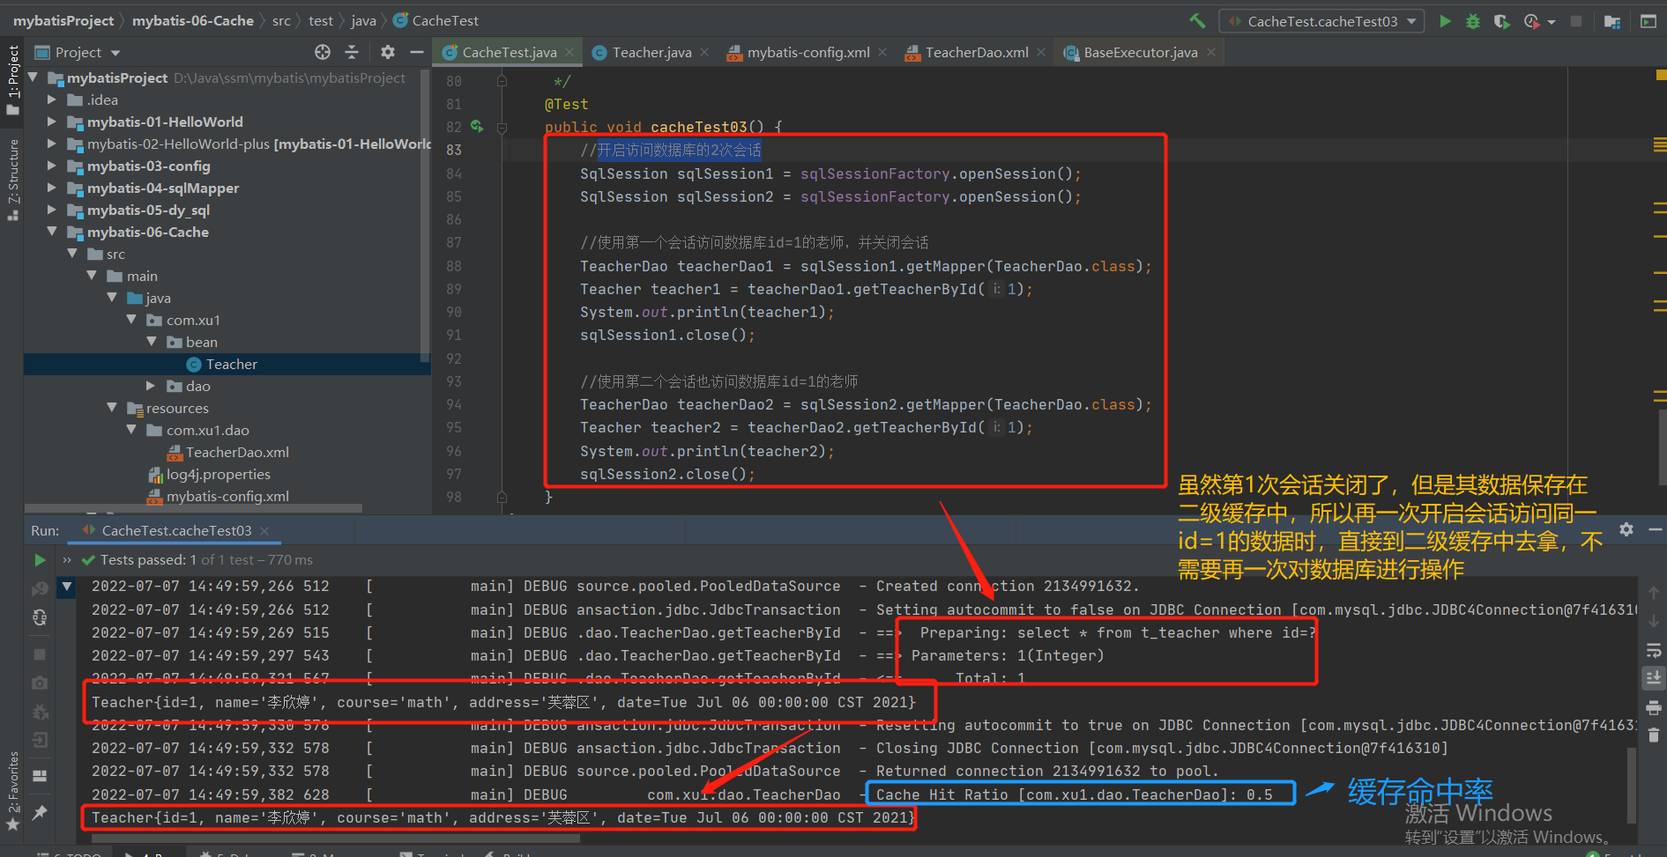Clear console with trash icon
This screenshot has height=857, width=1667.
1654,735
